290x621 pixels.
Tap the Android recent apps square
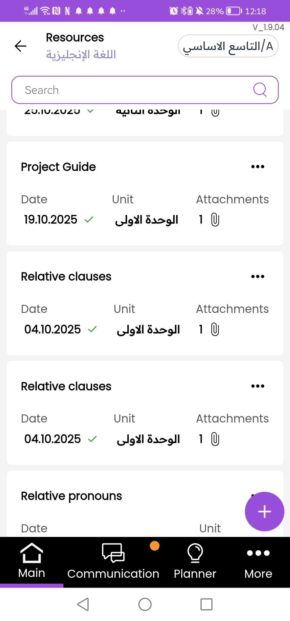coord(206,604)
